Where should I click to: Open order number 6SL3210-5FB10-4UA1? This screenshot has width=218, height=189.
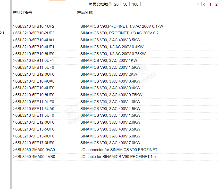pyautogui.click(x=35, y=40)
